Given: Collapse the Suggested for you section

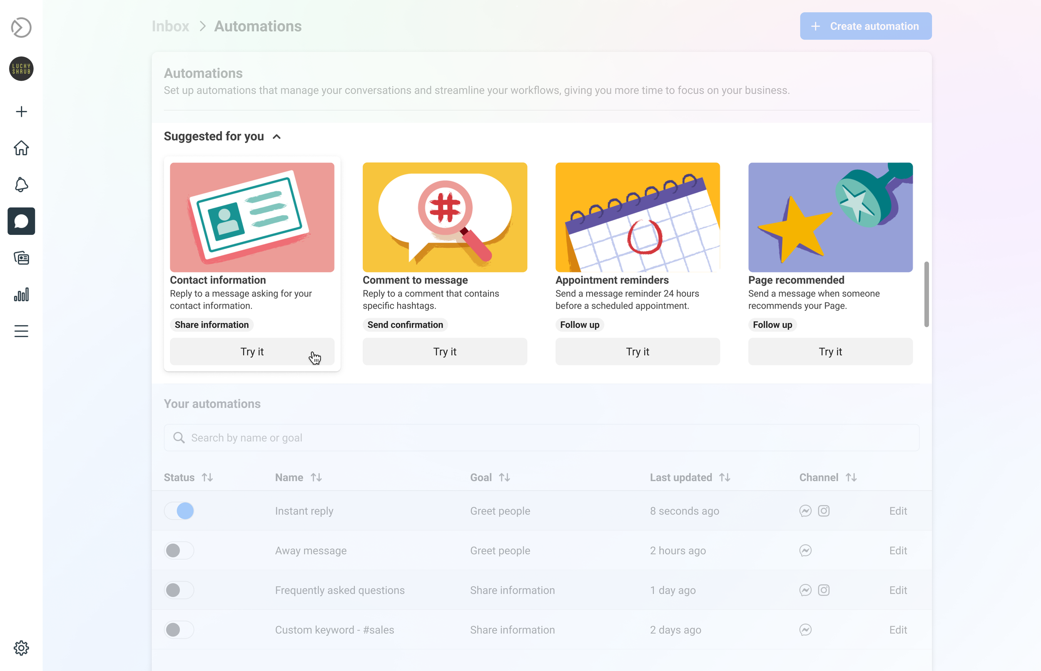Looking at the screenshot, I should click(x=276, y=137).
